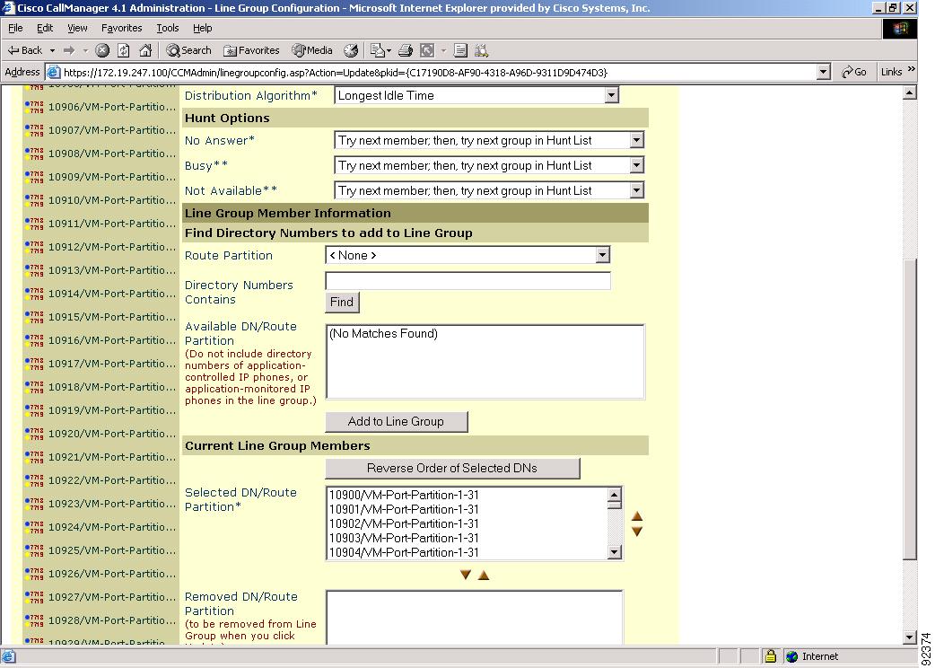Image resolution: width=935 pixels, height=668 pixels.
Task: Open the Edit menu
Action: [x=45, y=28]
